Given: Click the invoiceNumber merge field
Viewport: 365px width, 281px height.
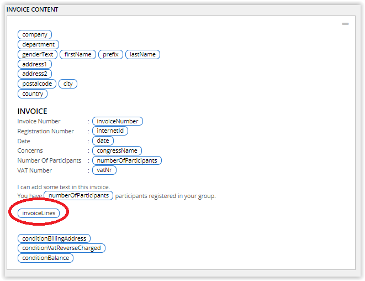Looking at the screenshot, I should tap(118, 121).
